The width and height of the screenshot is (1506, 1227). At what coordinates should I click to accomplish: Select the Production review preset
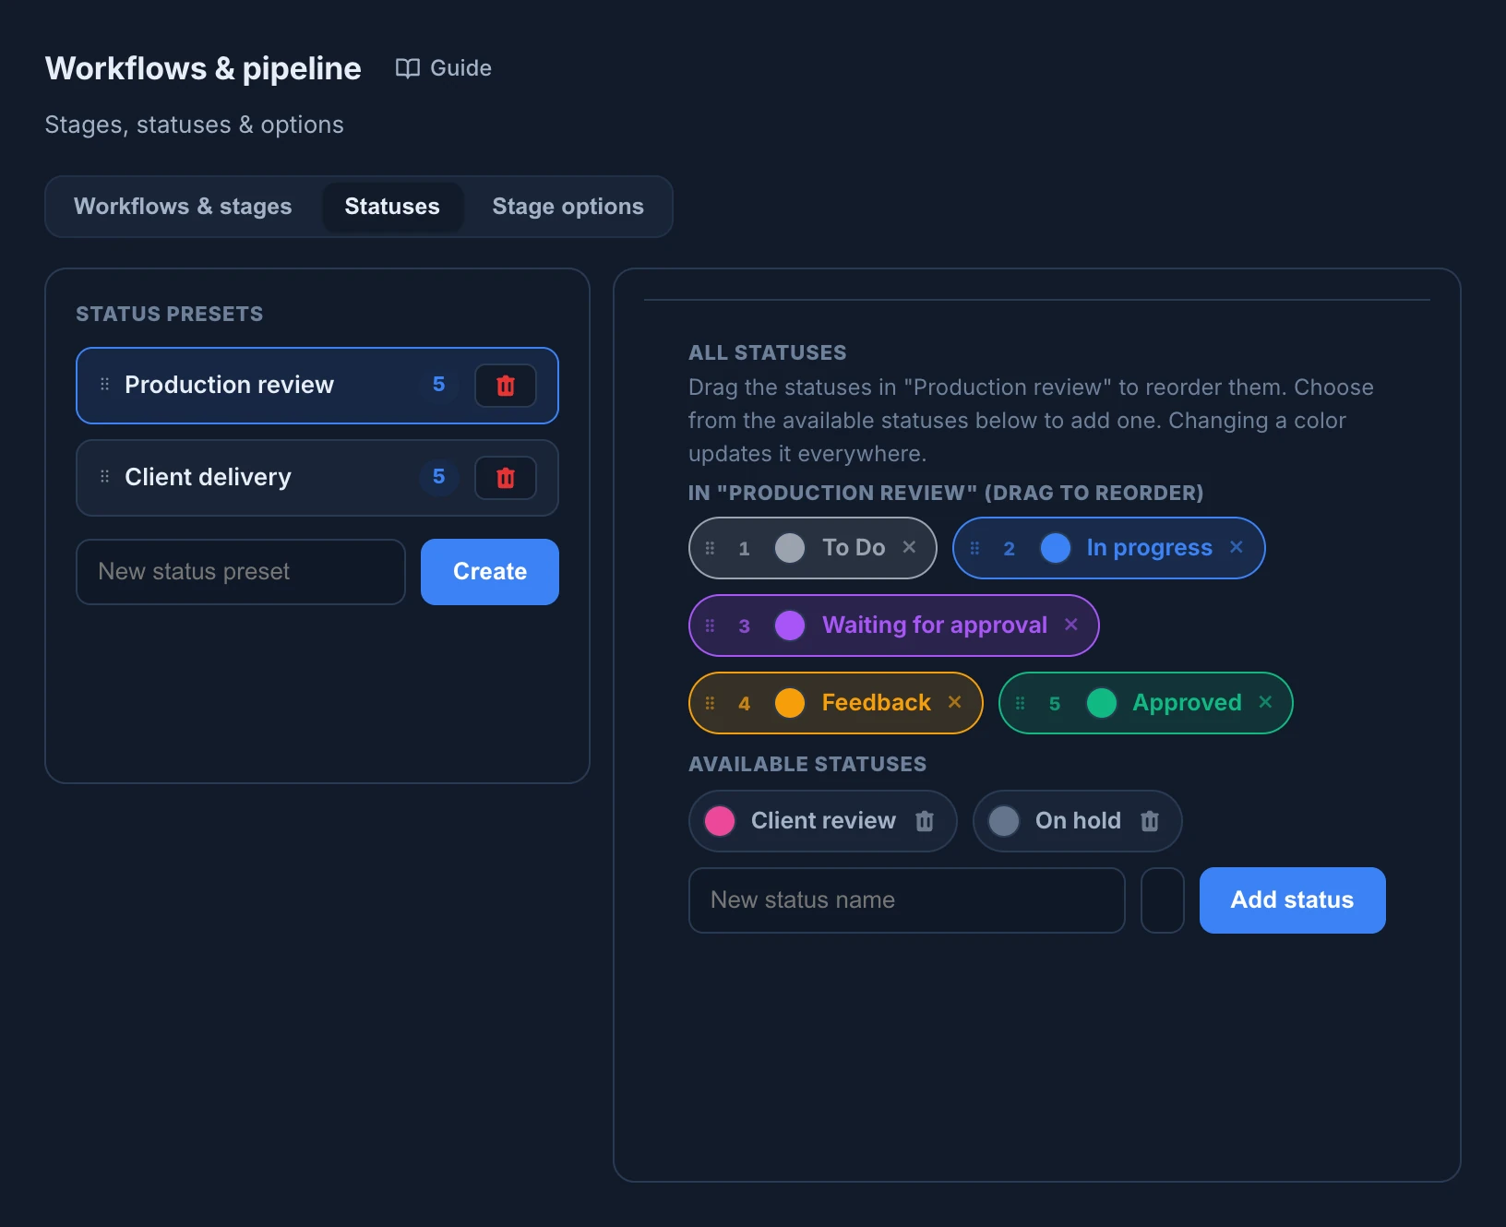(317, 386)
